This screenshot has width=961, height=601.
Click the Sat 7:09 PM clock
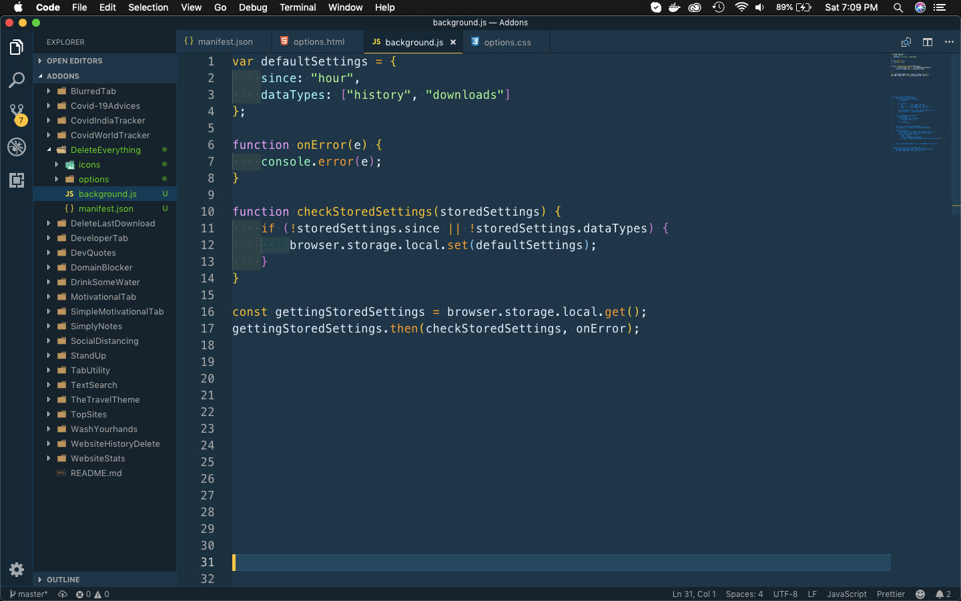tap(851, 7)
